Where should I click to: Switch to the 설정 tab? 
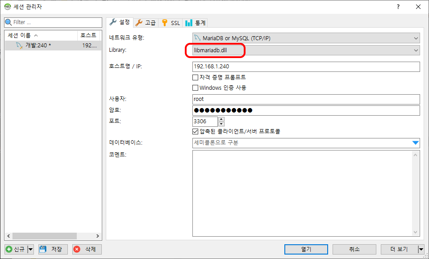[x=119, y=22]
